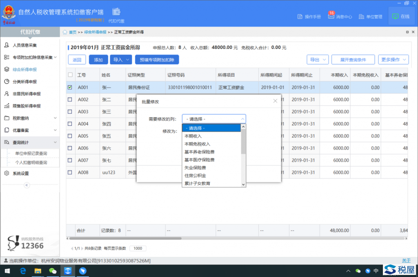This screenshot has width=418, height=277.
Task: Open 专项附加扣除信息采集 menu item
Action: (x=33, y=57)
